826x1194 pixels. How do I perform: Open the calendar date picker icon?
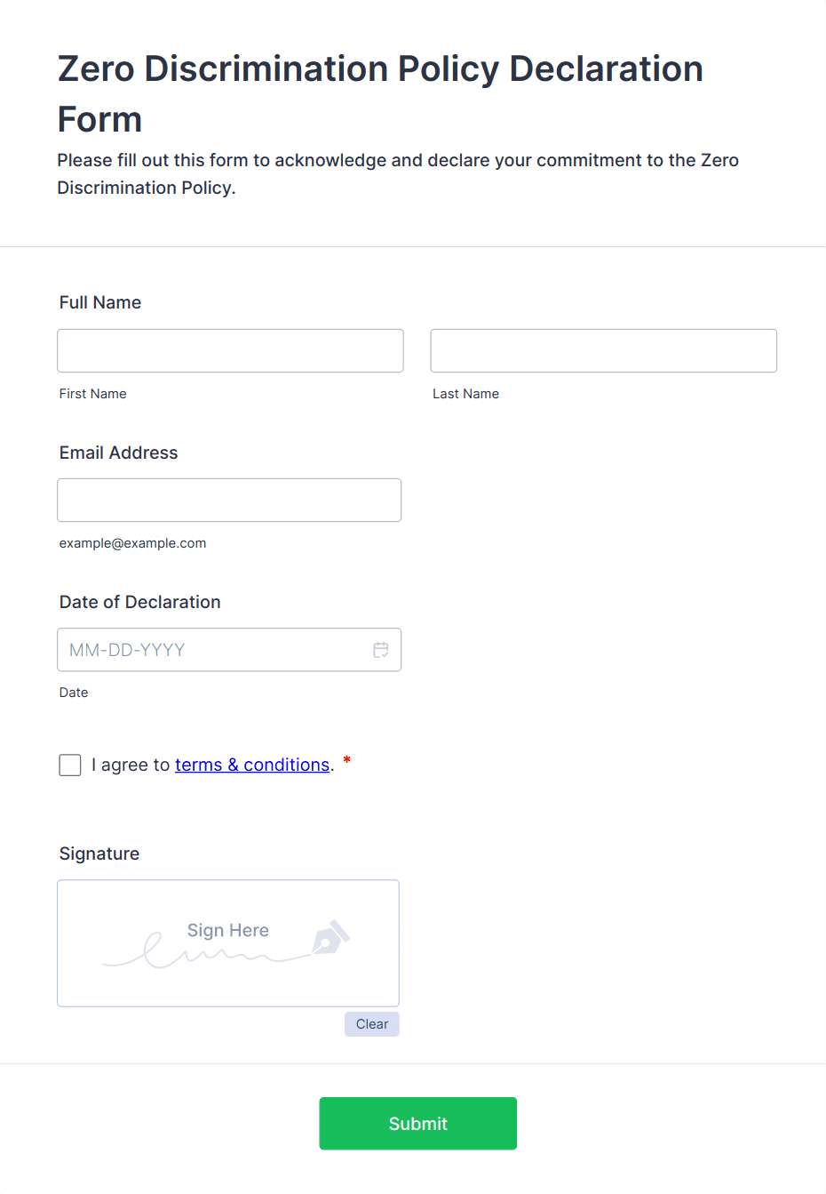point(381,650)
